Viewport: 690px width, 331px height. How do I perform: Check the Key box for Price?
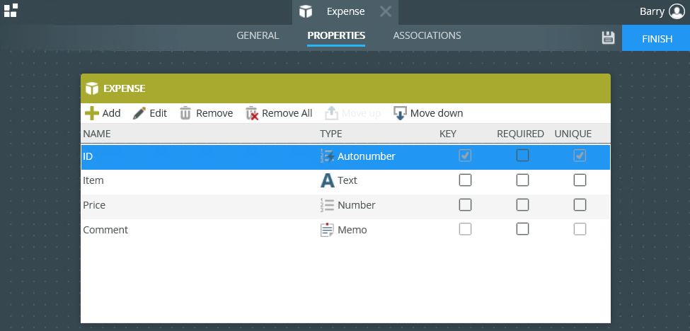465,205
